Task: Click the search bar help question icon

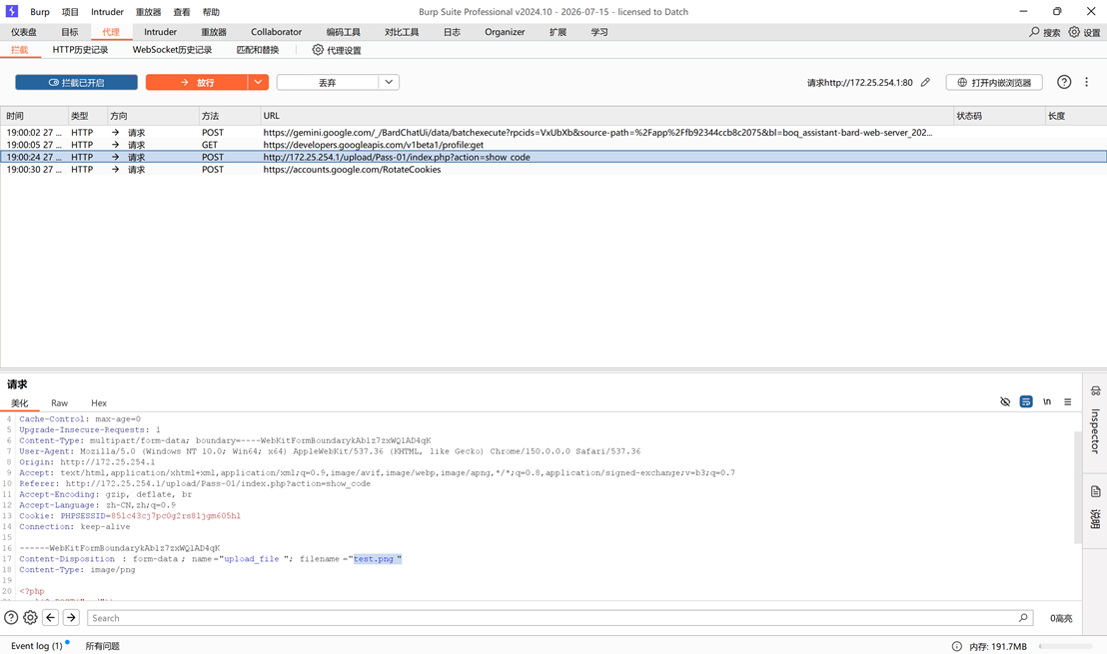Action: (11, 617)
